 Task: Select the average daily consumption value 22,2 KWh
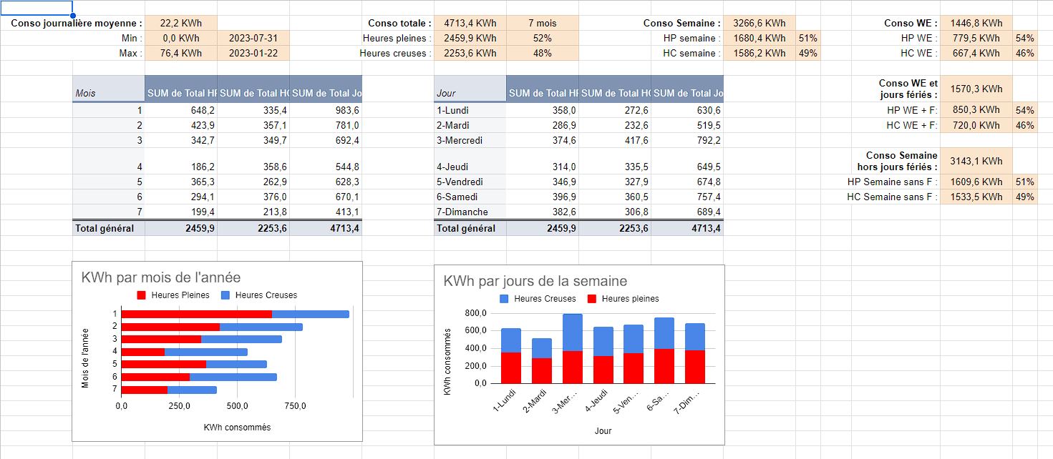[x=180, y=24]
